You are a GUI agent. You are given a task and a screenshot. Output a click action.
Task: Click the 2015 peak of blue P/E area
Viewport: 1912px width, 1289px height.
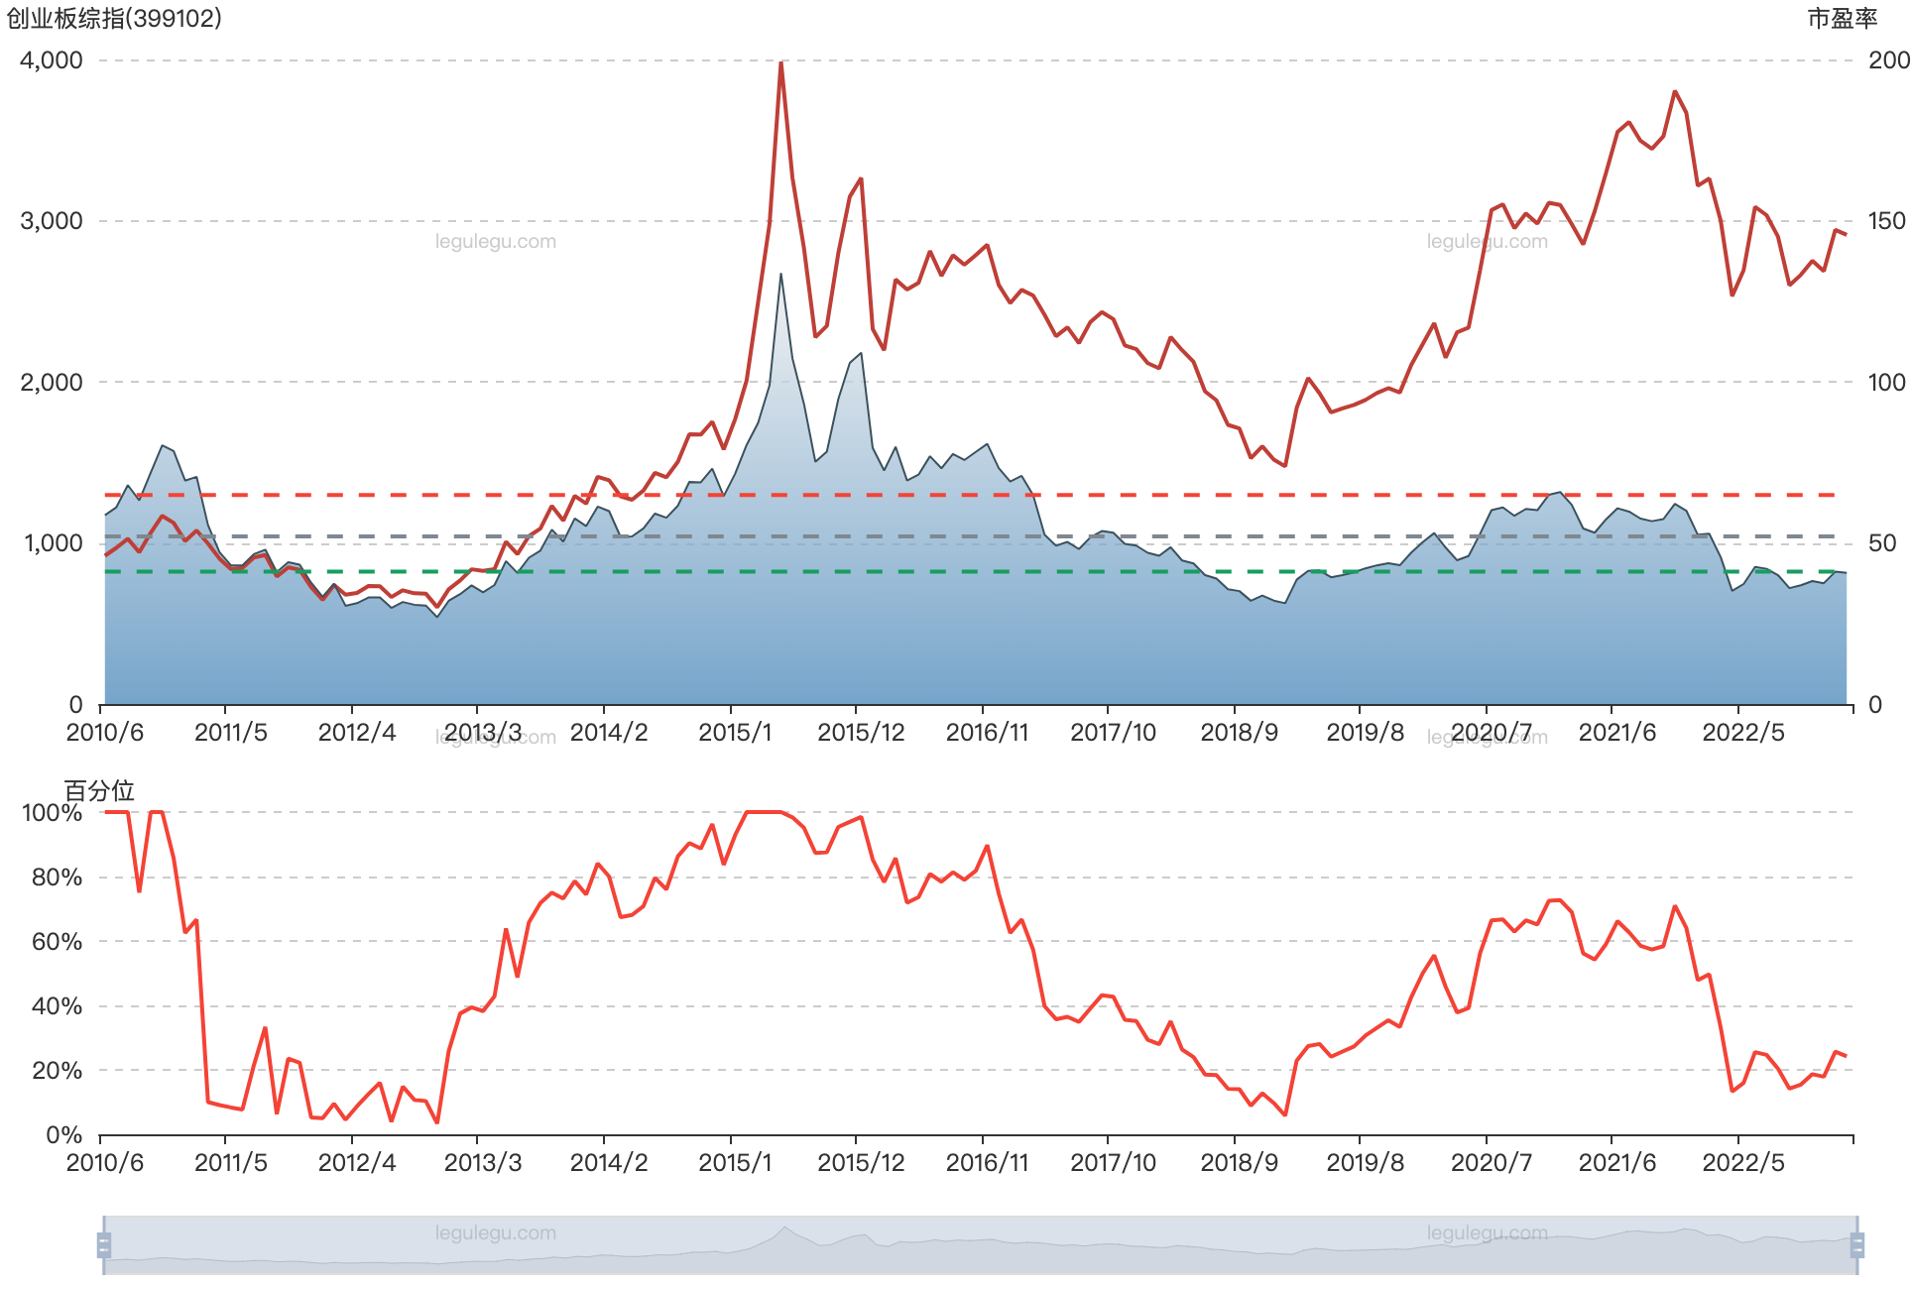(x=780, y=277)
